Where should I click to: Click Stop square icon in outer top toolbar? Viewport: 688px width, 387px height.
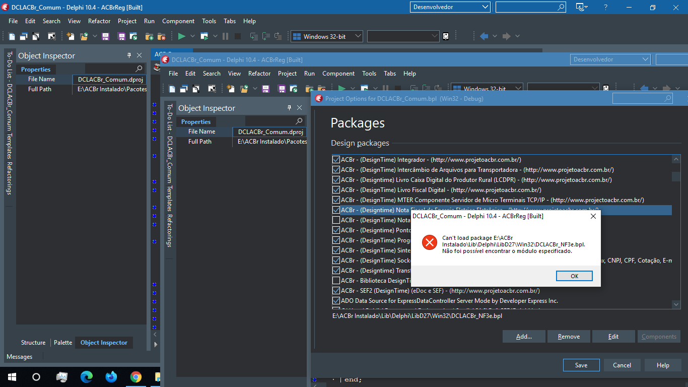(238, 36)
